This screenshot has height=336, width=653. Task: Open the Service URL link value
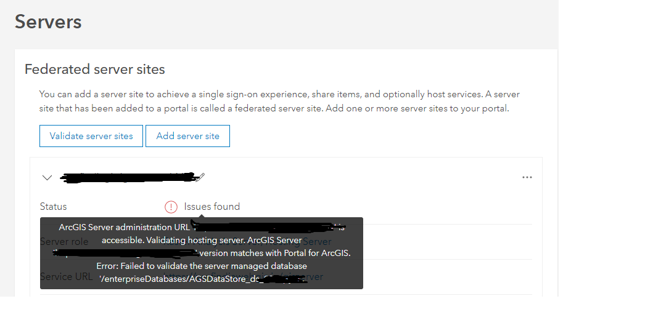coord(314,277)
